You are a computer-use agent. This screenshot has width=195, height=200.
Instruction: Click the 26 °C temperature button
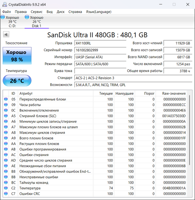point(17,81)
